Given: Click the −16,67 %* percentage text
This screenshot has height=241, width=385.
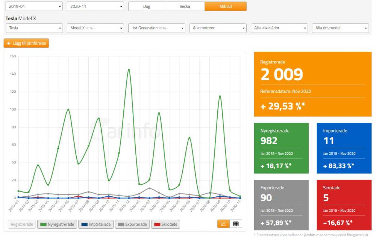Looking at the screenshot, I should pos(338,223).
